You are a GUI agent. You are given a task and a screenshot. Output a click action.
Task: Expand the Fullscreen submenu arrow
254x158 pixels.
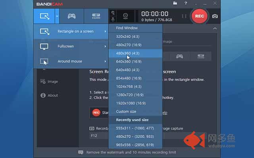click(x=105, y=47)
